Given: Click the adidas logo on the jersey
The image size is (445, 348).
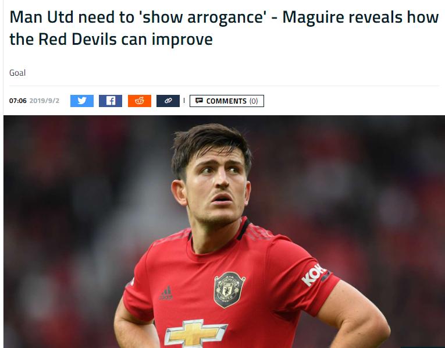Looking at the screenshot, I should 166,293.
